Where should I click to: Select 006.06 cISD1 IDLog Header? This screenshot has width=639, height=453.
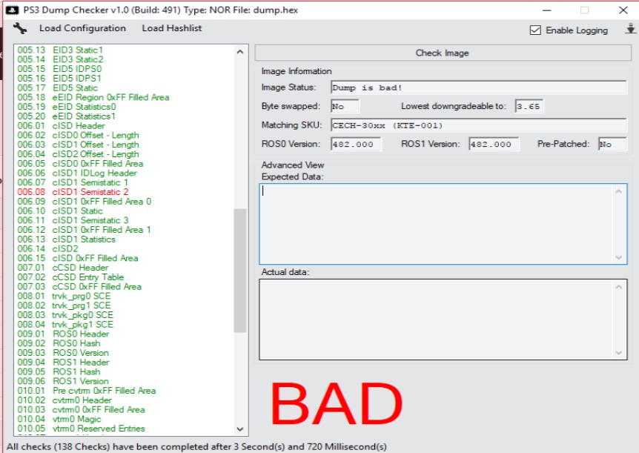[x=77, y=173]
